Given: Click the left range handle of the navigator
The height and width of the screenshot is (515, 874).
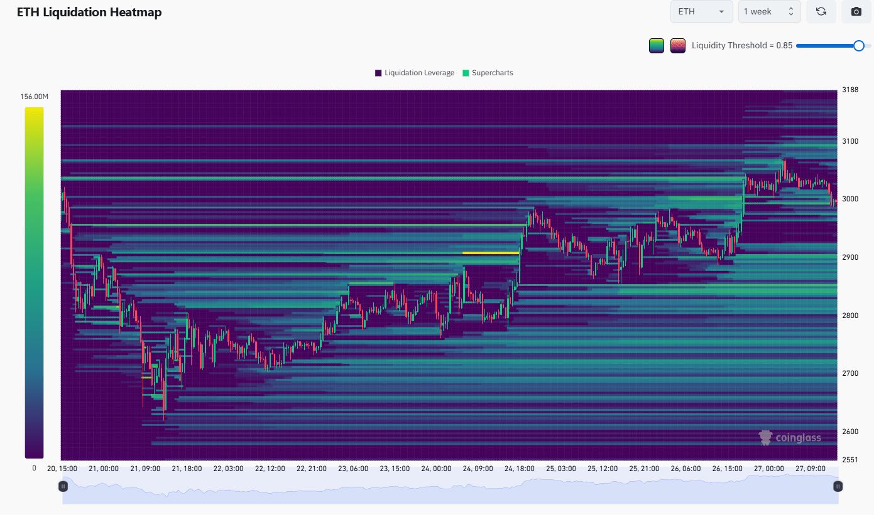Looking at the screenshot, I should (63, 486).
